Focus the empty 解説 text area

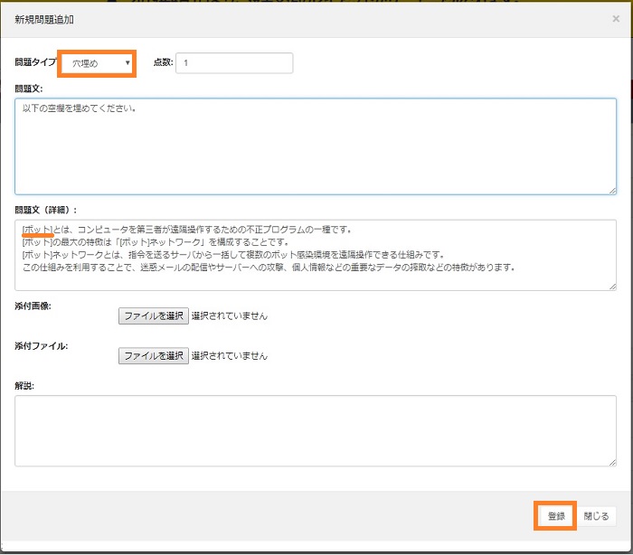coord(316,431)
